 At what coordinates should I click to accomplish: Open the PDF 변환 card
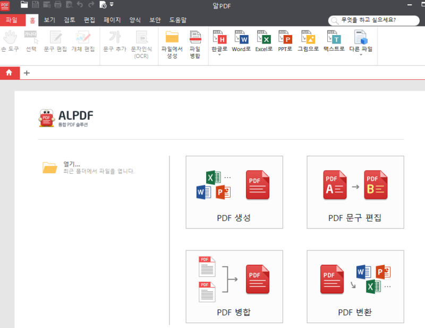tap(355, 287)
